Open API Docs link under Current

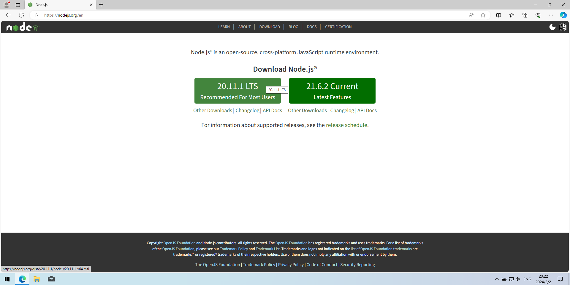click(x=367, y=110)
